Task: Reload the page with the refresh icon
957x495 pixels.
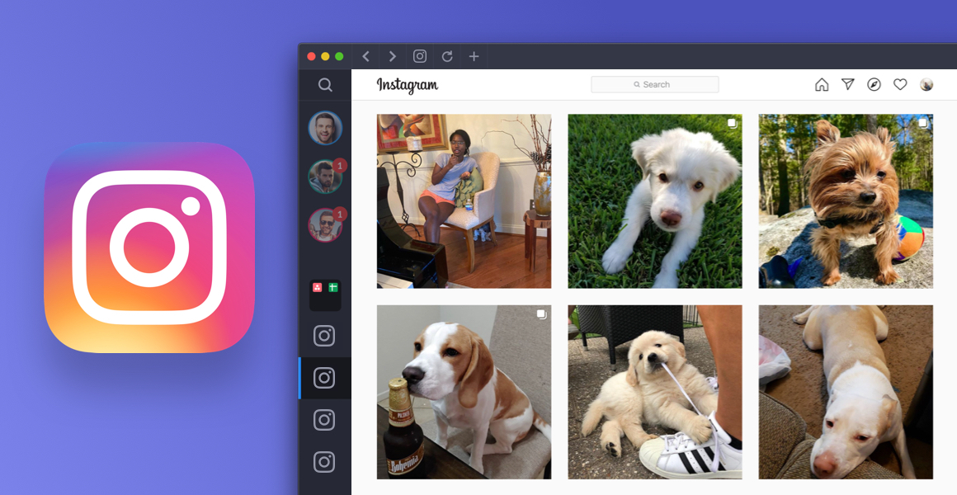Action: tap(447, 56)
